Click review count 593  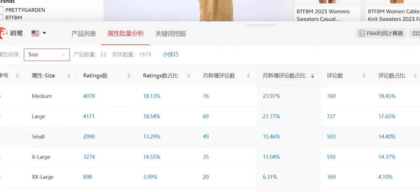(x=331, y=137)
